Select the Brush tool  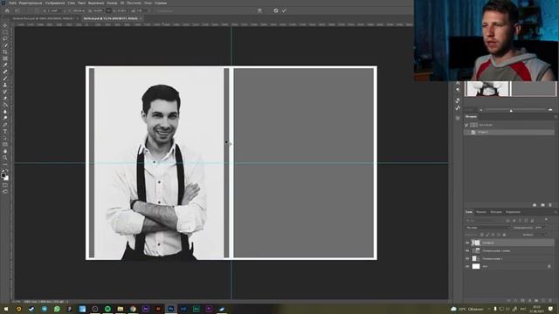pyautogui.click(x=5, y=78)
